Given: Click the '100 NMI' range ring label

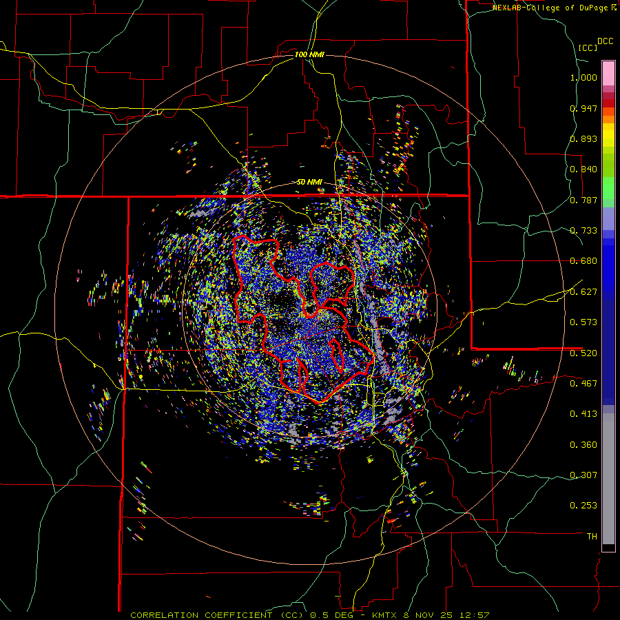Looking at the screenshot, I should point(309,54).
